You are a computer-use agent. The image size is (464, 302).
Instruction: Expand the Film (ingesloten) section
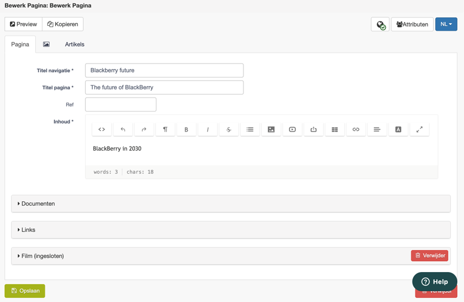point(231,256)
